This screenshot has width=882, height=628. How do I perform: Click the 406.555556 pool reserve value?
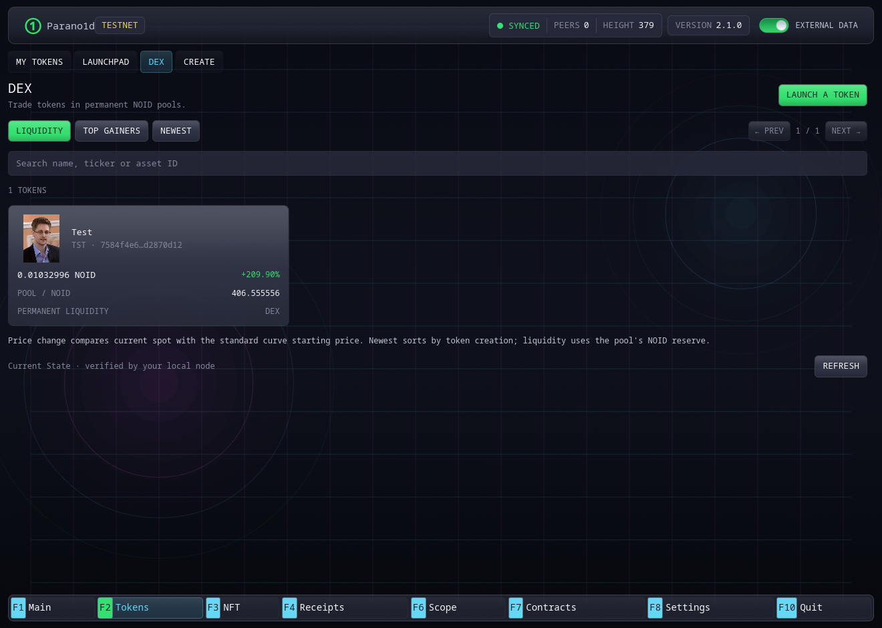[x=256, y=293]
